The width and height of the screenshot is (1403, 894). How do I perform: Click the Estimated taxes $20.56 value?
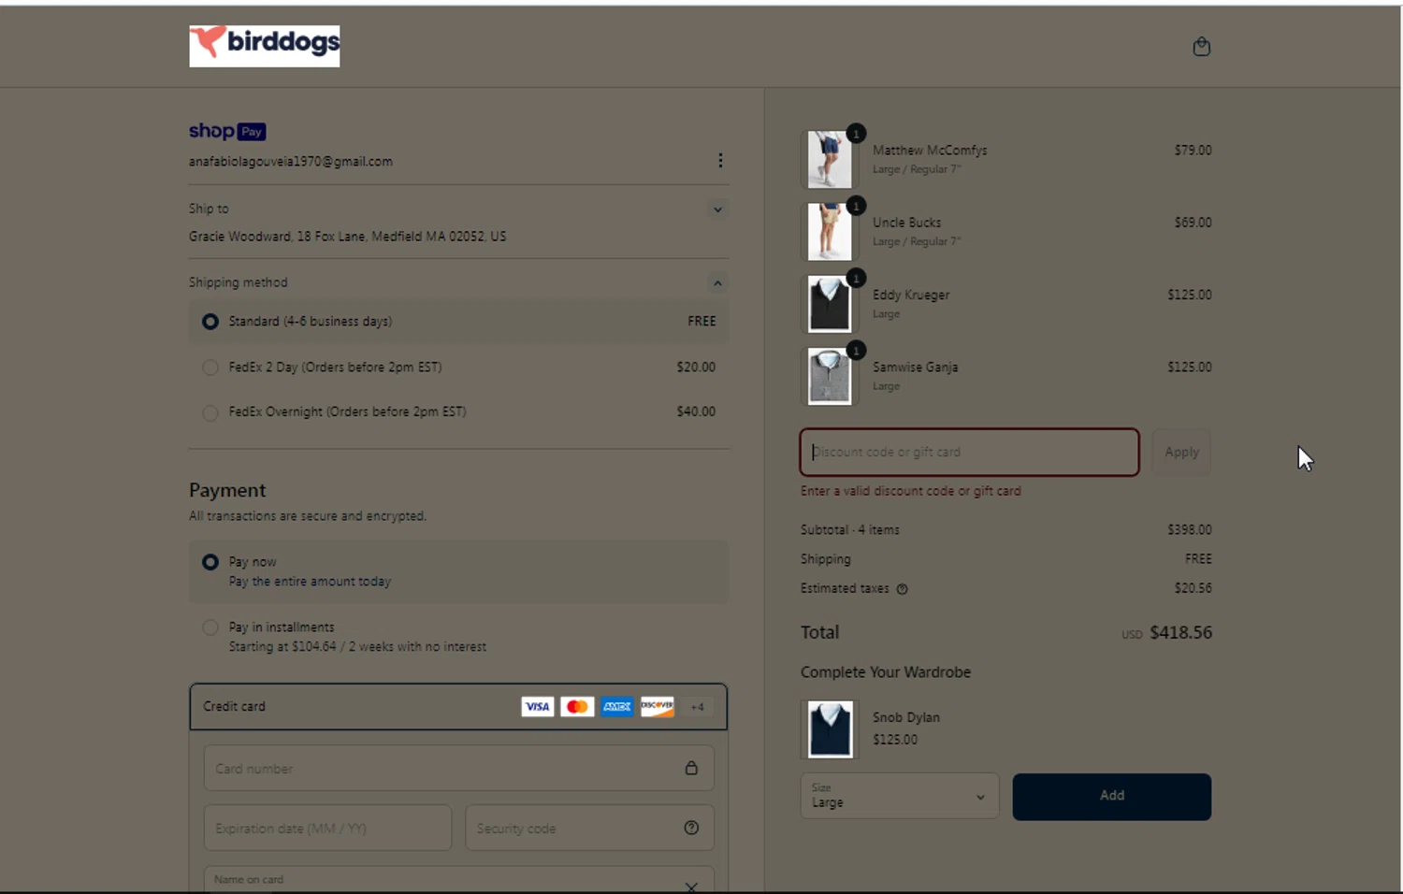click(x=1193, y=588)
